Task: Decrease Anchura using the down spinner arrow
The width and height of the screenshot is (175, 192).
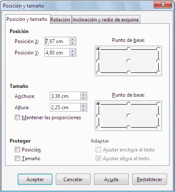Action: 83,98
